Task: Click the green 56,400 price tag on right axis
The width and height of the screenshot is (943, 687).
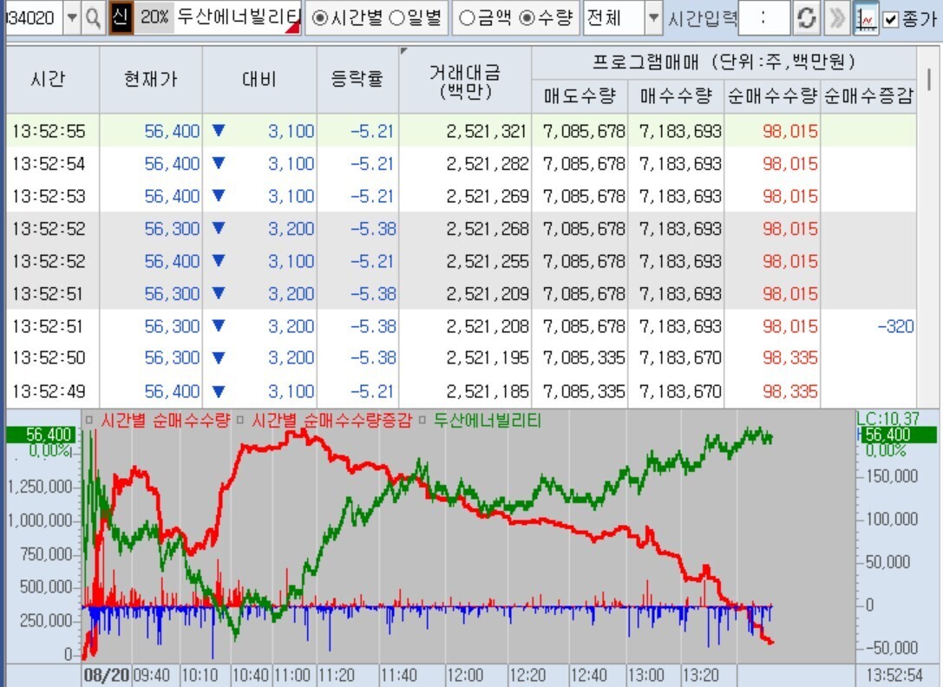Action: pos(898,435)
